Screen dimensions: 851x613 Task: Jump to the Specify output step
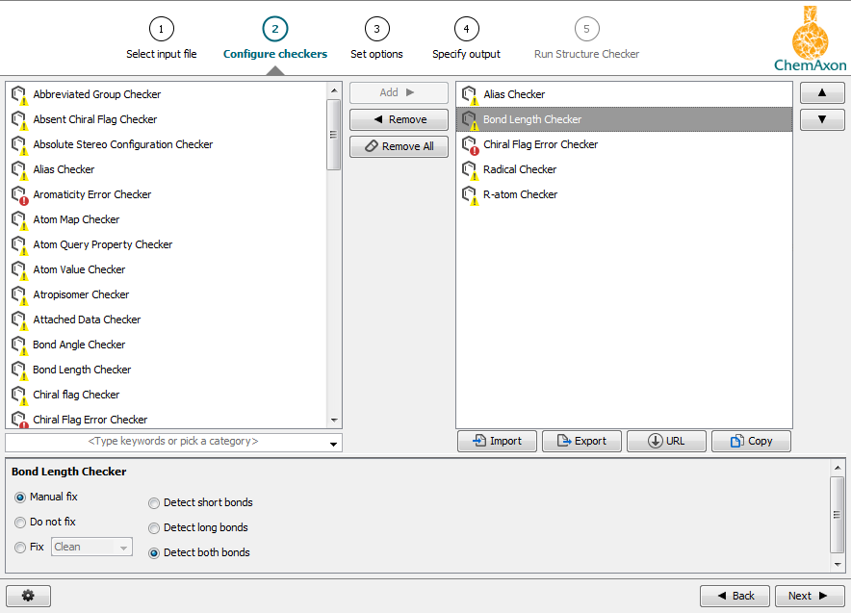coord(466,29)
